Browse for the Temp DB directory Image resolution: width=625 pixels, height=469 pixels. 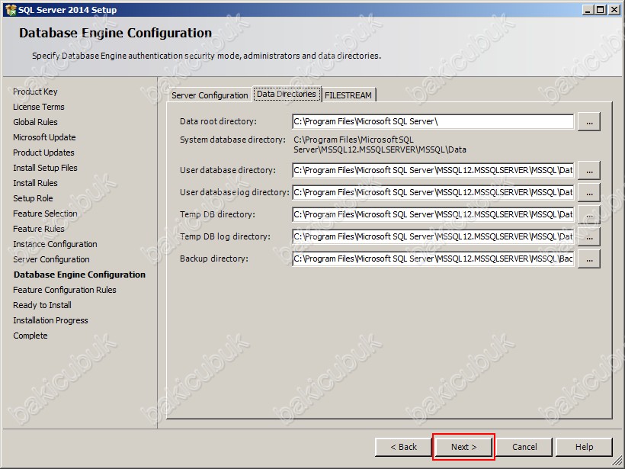[589, 214]
